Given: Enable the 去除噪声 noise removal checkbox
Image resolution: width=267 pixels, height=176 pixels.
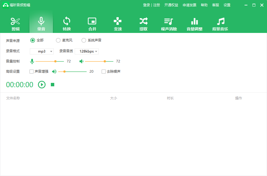Looking at the screenshot, I should coord(103,71).
